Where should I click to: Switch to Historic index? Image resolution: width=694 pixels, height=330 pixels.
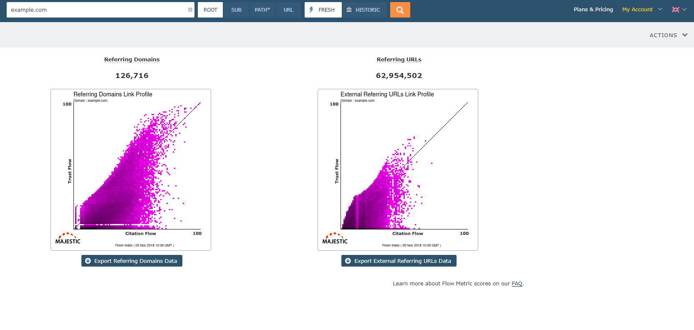pyautogui.click(x=363, y=10)
